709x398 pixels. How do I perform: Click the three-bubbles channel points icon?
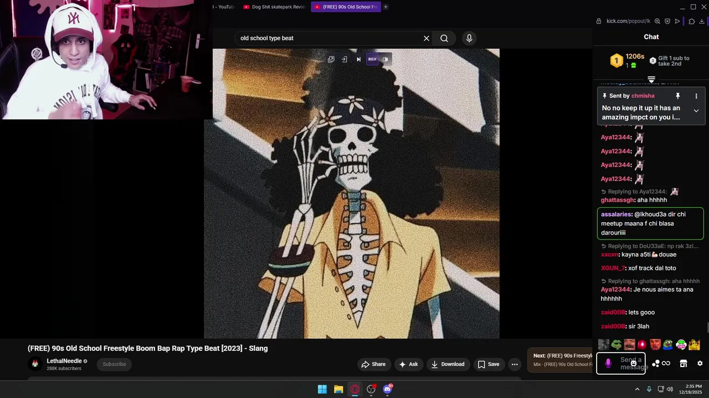(656, 363)
